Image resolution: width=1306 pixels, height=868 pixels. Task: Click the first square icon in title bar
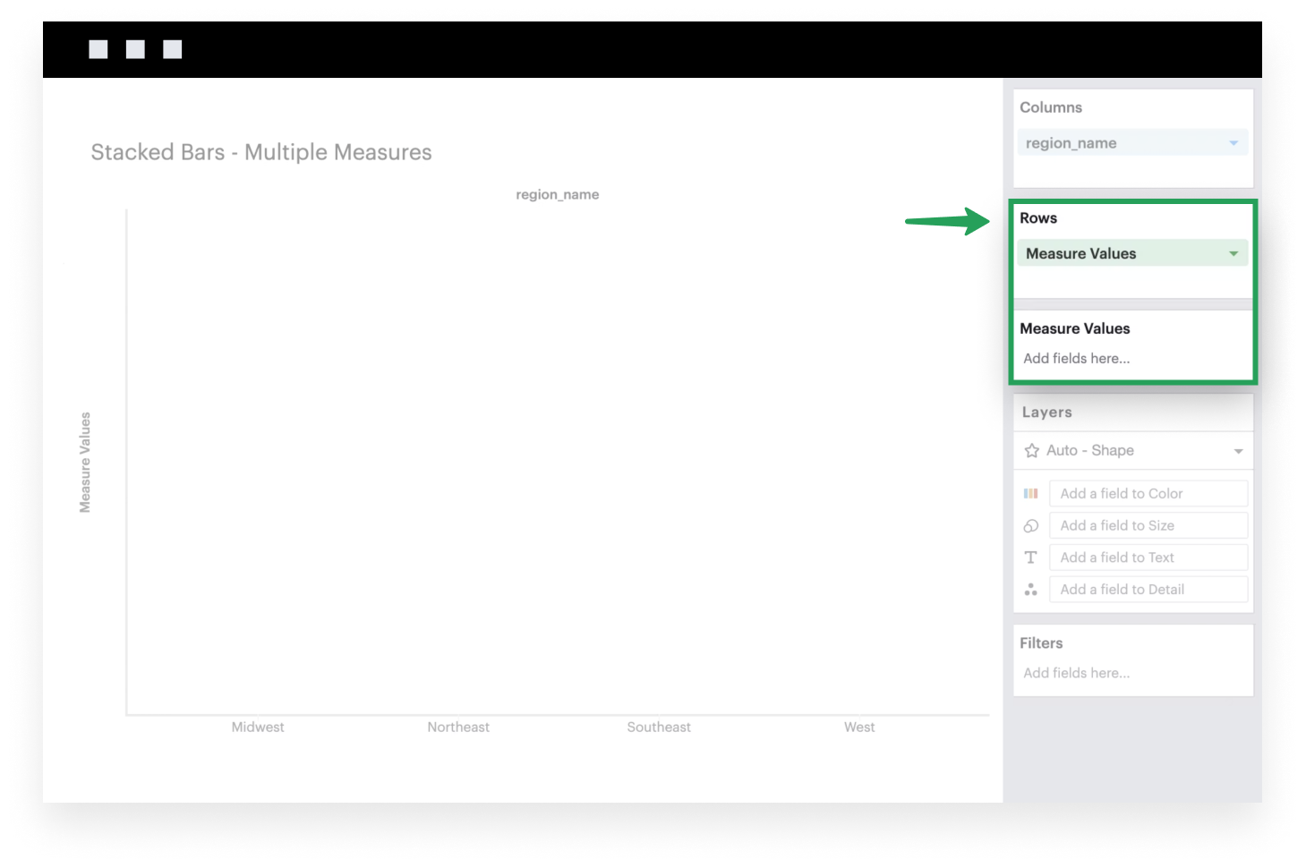click(x=98, y=48)
